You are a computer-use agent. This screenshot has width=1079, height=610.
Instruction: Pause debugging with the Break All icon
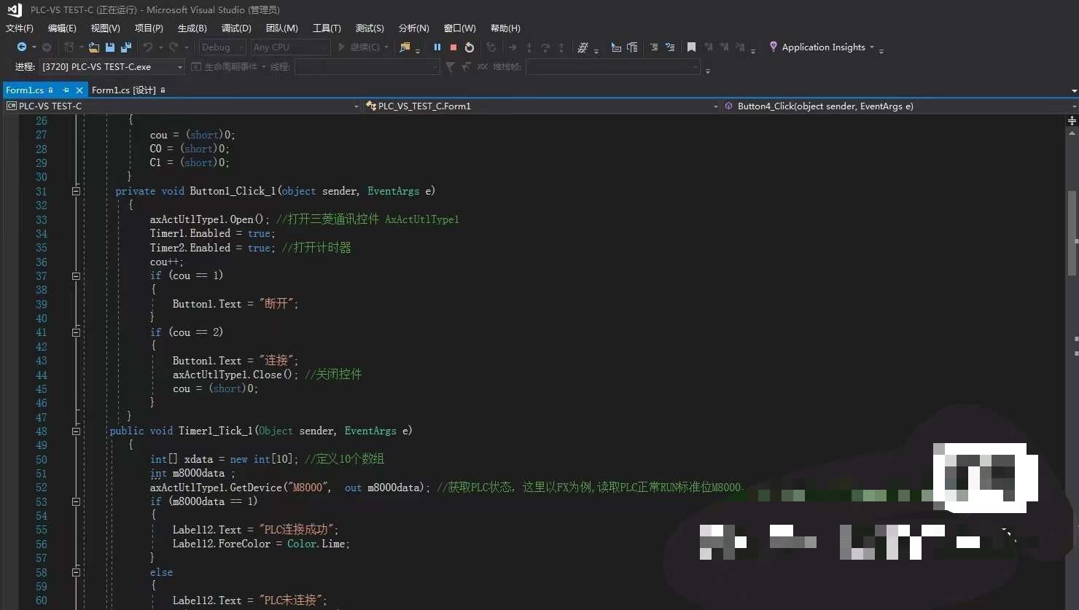[437, 47]
